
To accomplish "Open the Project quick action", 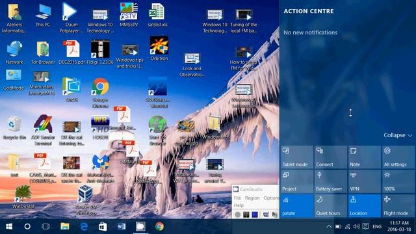I will point(296,181).
